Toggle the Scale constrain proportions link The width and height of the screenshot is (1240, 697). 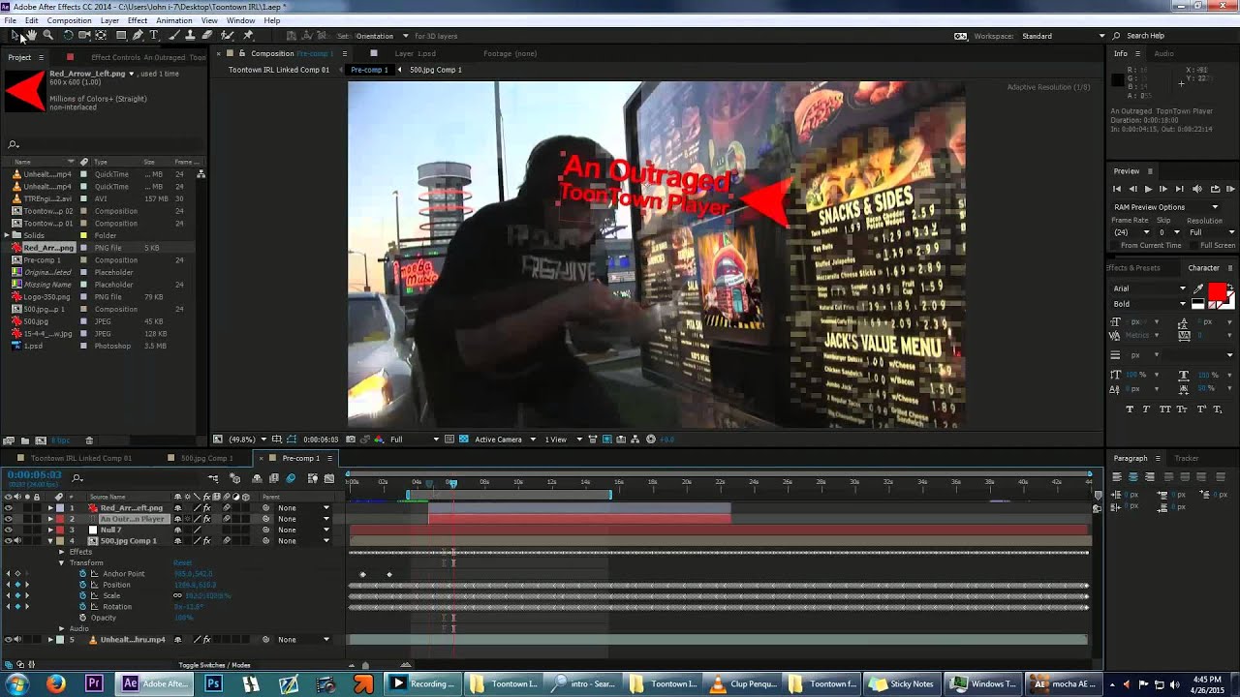pos(177,595)
